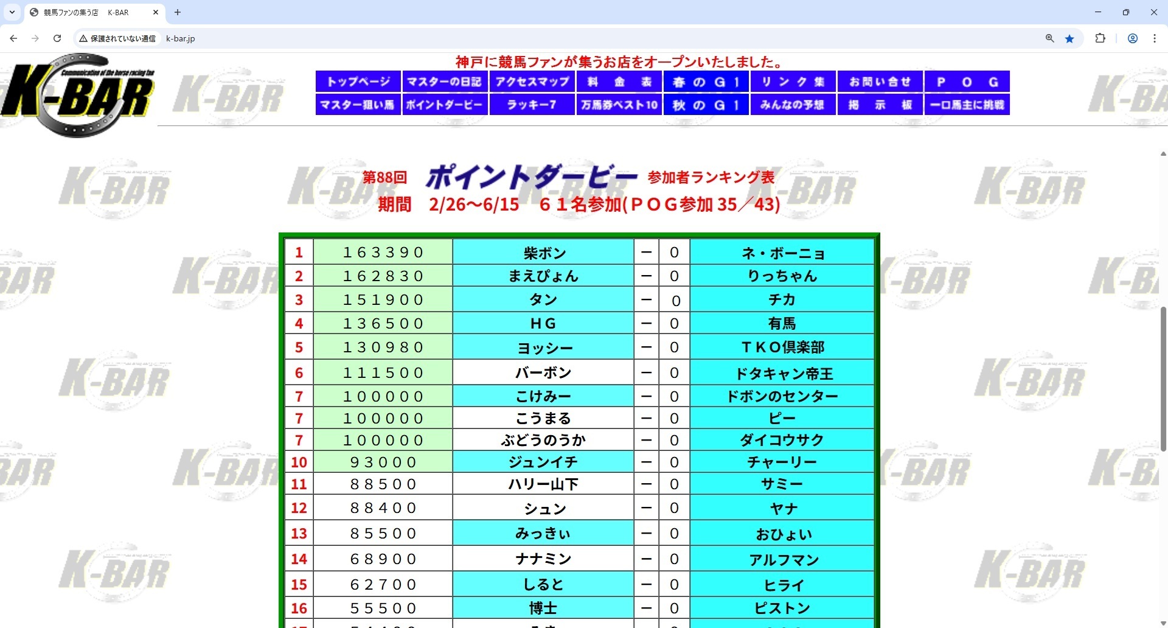Open the 秋のG1 menu button
This screenshot has height=628, width=1168.
click(706, 105)
